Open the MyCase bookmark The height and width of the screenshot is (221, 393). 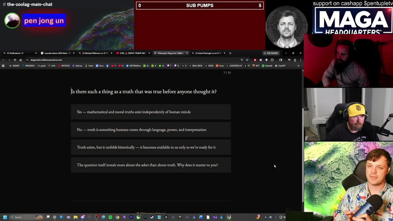tap(77, 66)
